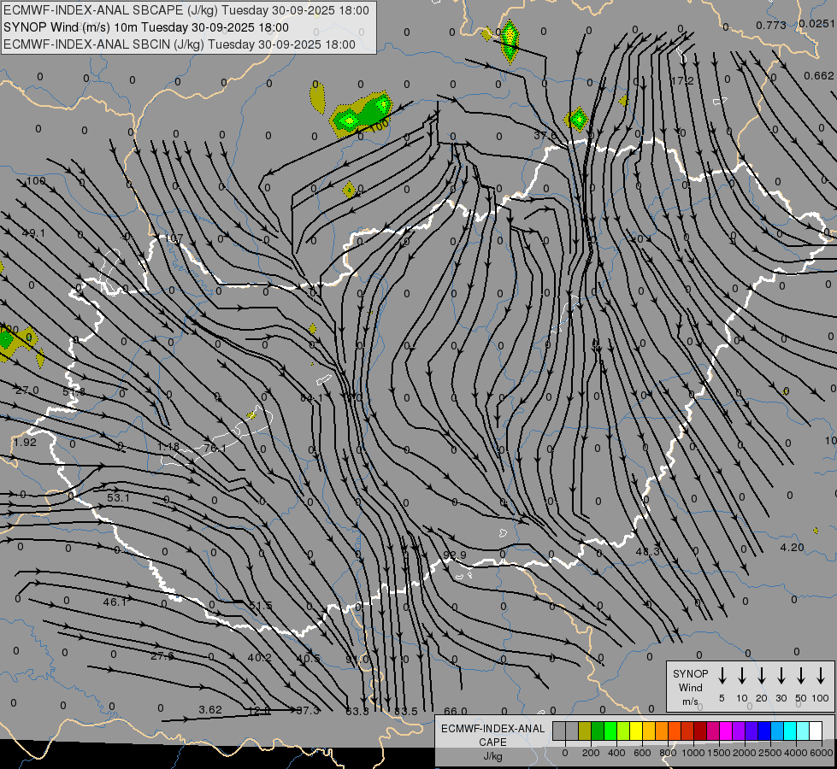Click the map value 48.3

647,551
